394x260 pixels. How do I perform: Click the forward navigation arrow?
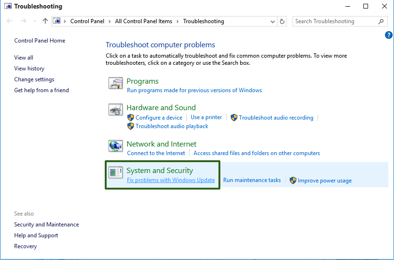(x=24, y=21)
